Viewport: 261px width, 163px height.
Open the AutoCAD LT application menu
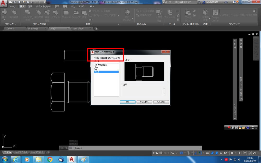pos(4,3)
